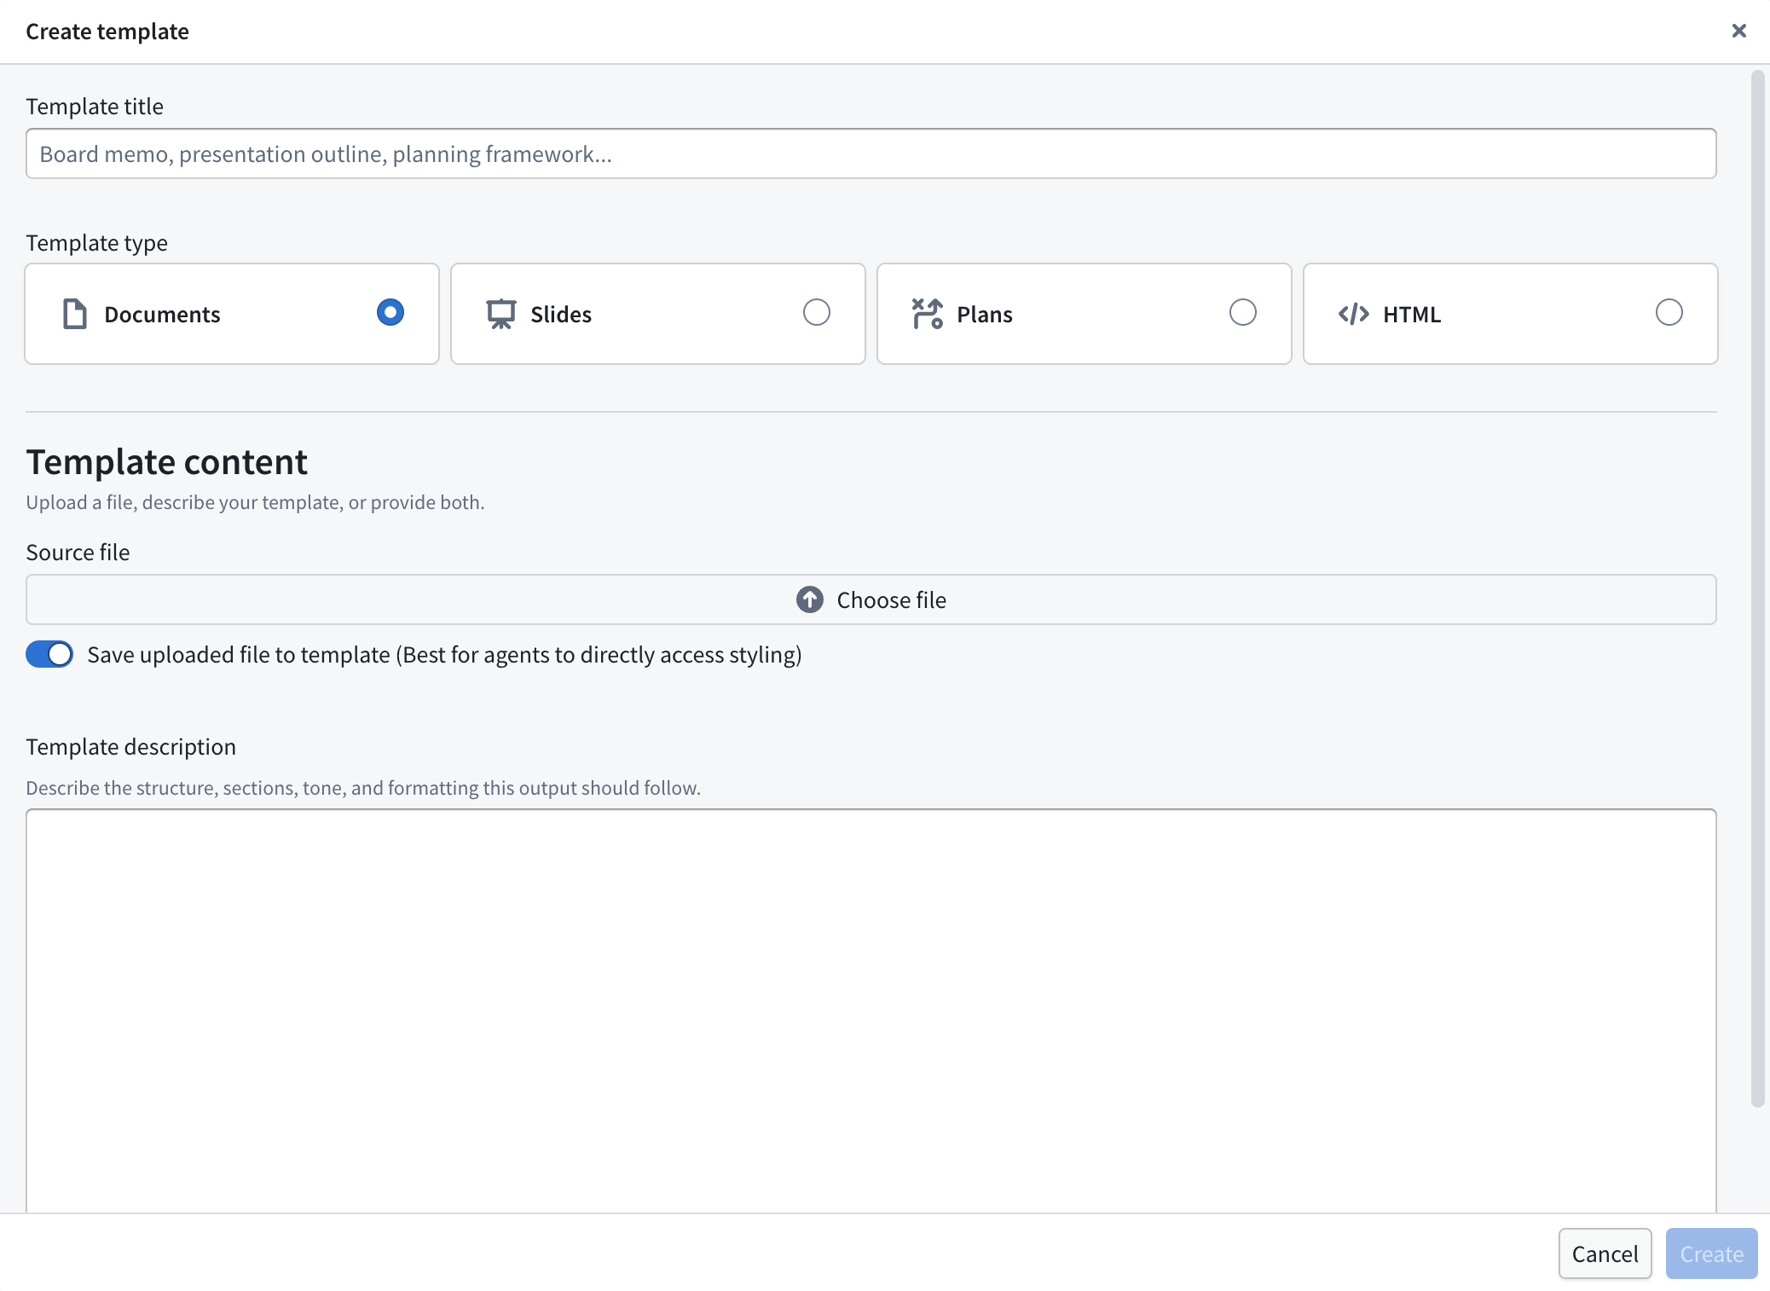Click the Save uploaded file to template label
1770x1291 pixels.
tap(444, 655)
